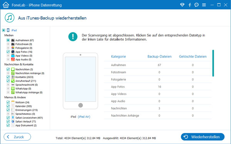Click the Gelöschte Dateien column header
The width and height of the screenshot is (231, 144).
(x=193, y=56)
